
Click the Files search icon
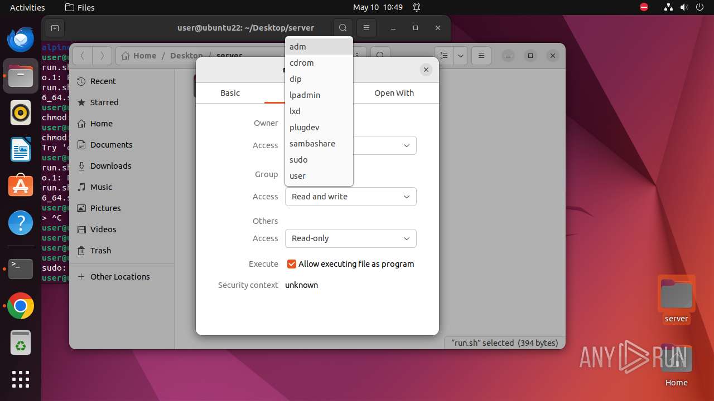click(380, 56)
